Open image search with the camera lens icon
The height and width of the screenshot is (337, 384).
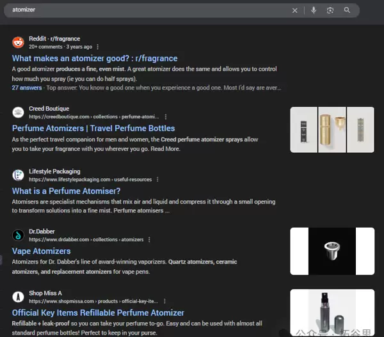point(330,10)
